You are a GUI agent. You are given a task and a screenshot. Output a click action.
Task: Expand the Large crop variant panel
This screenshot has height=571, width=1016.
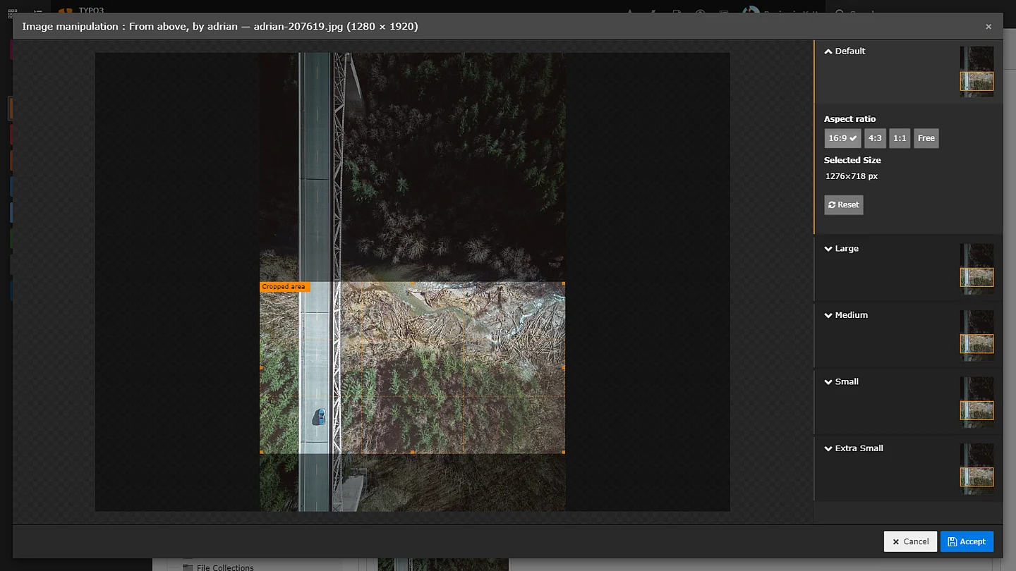coord(842,249)
